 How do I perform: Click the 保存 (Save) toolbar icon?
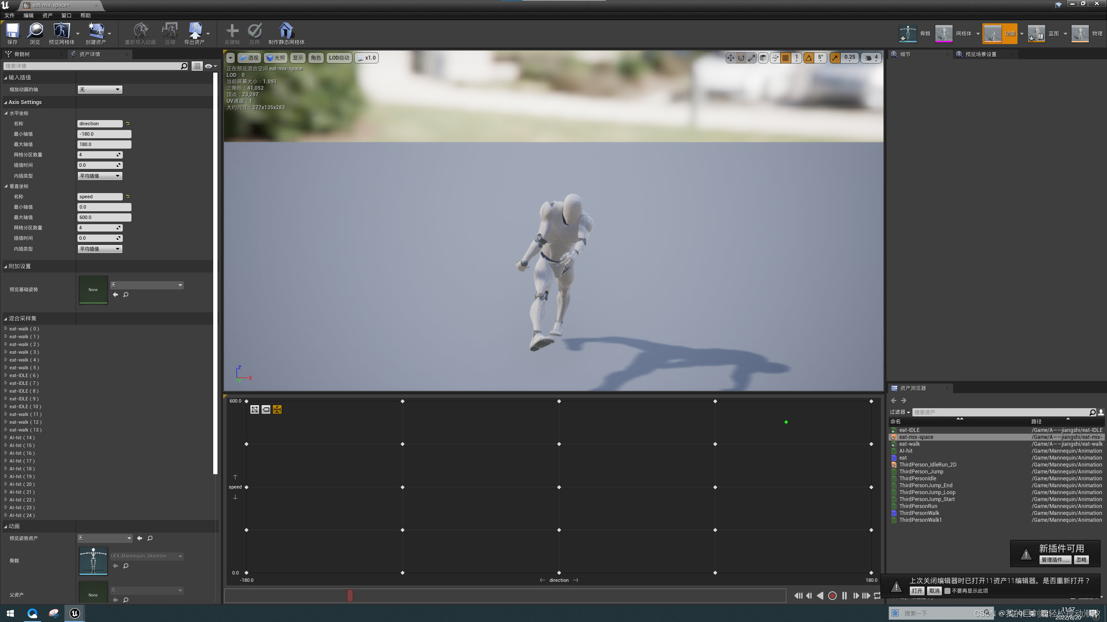coord(12,33)
